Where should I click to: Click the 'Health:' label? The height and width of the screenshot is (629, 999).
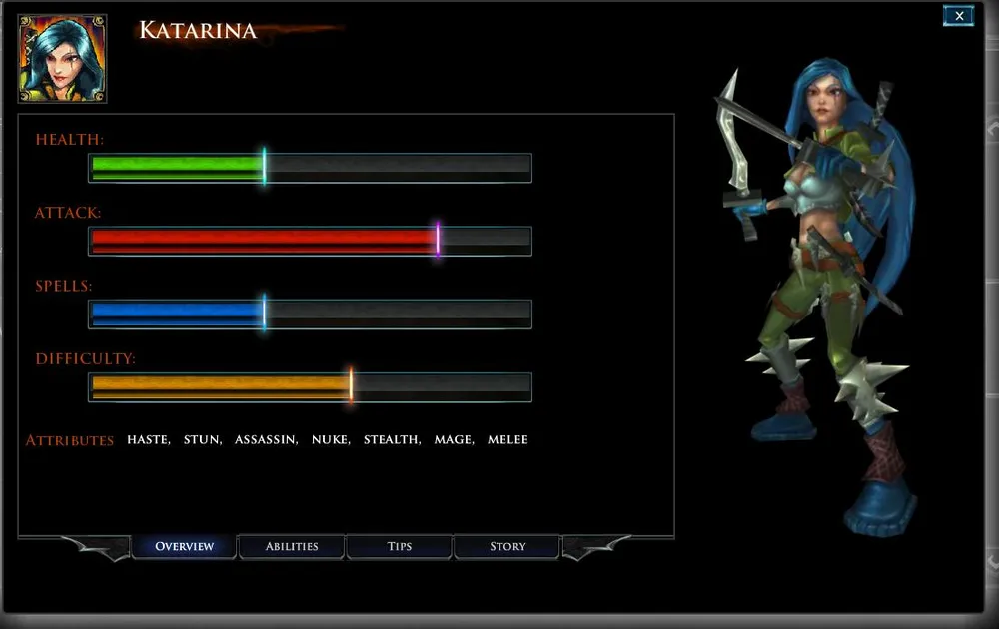70,140
